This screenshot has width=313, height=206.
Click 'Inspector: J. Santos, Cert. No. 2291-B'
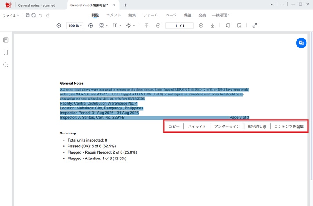92,117
